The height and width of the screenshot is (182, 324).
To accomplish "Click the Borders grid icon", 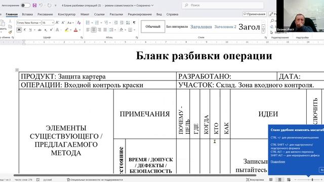I will click(130, 30).
